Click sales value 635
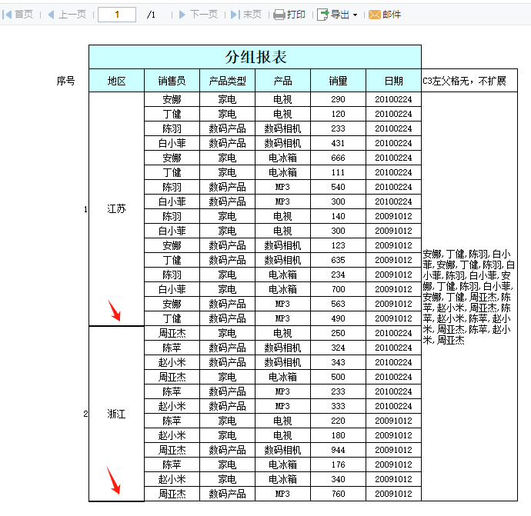 pyautogui.click(x=338, y=260)
